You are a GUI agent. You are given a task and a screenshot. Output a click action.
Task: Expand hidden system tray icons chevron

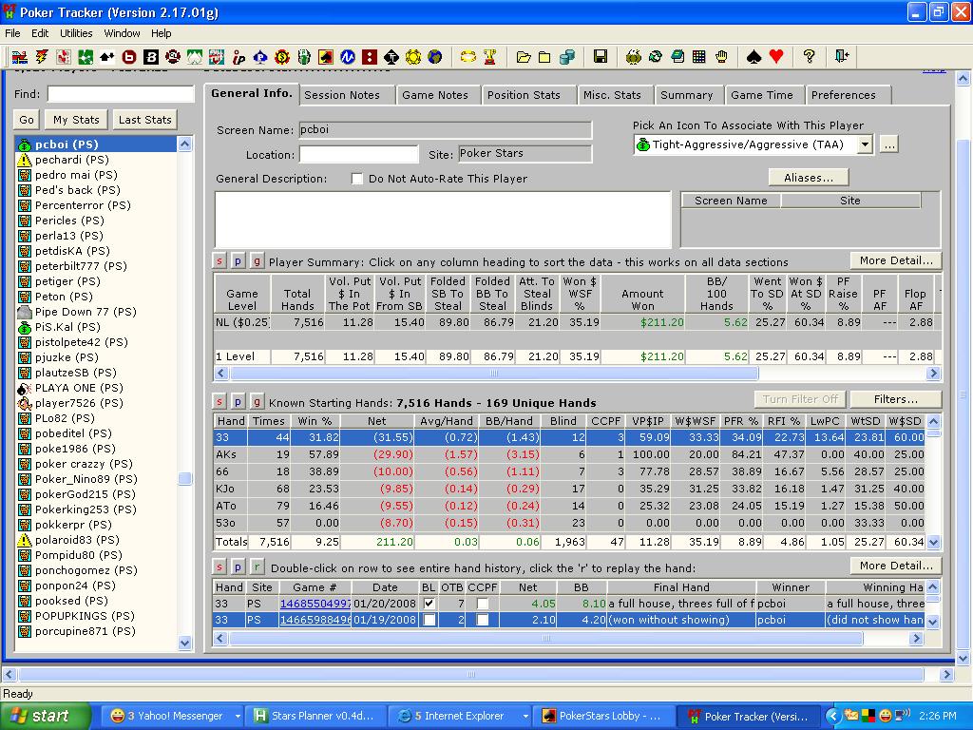tap(832, 716)
